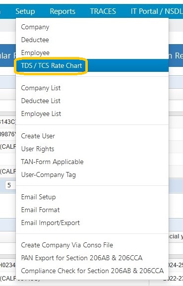Select Deductee List from menu
Viewport: 183px width, 286px height.
(x=92, y=101)
